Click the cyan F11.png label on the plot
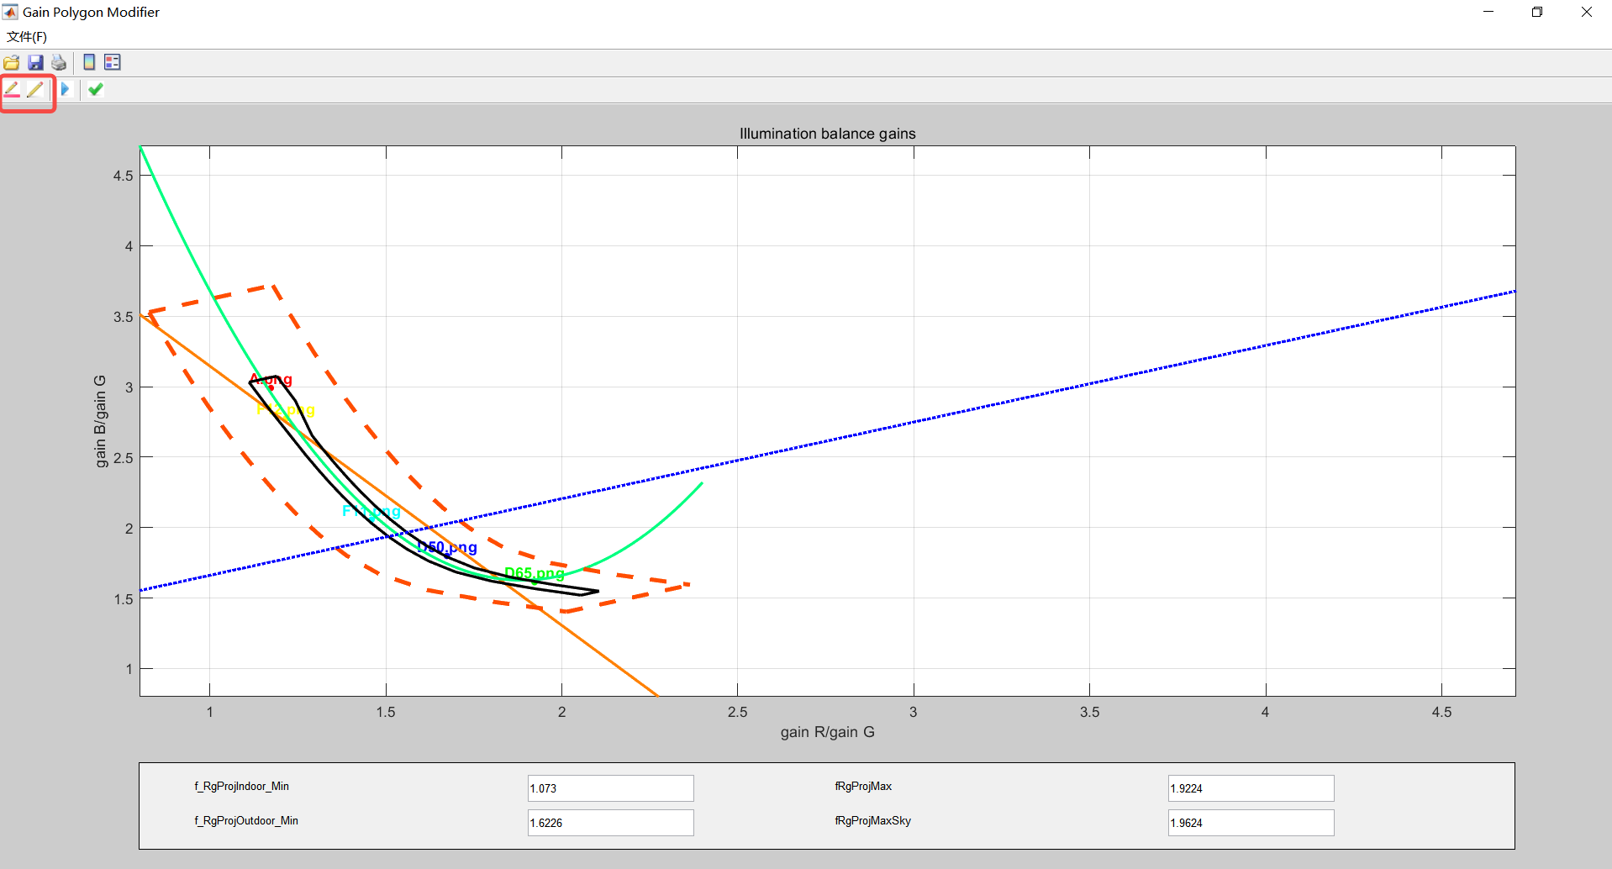 click(x=371, y=511)
